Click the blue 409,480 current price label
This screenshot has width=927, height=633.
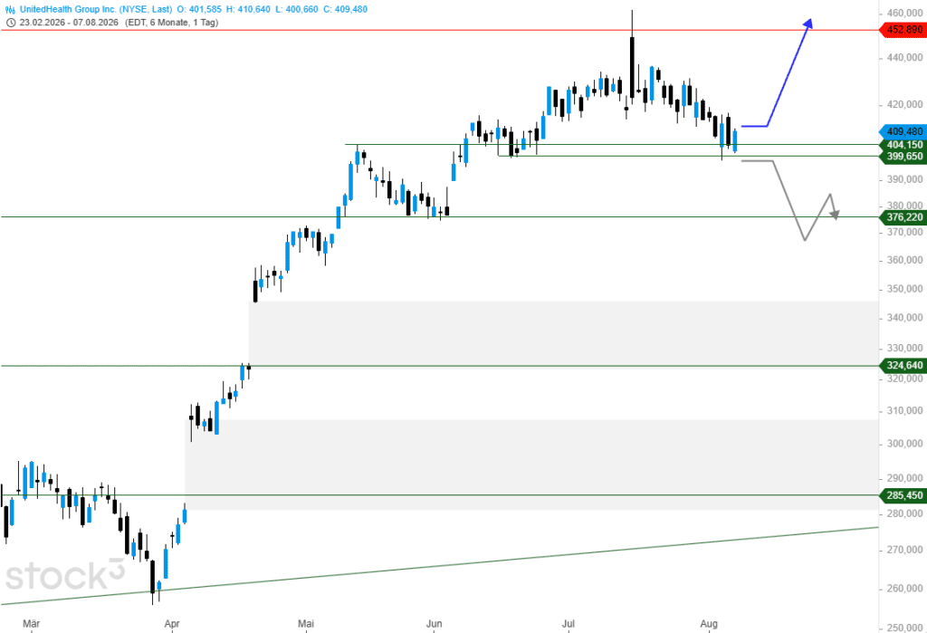coord(903,131)
